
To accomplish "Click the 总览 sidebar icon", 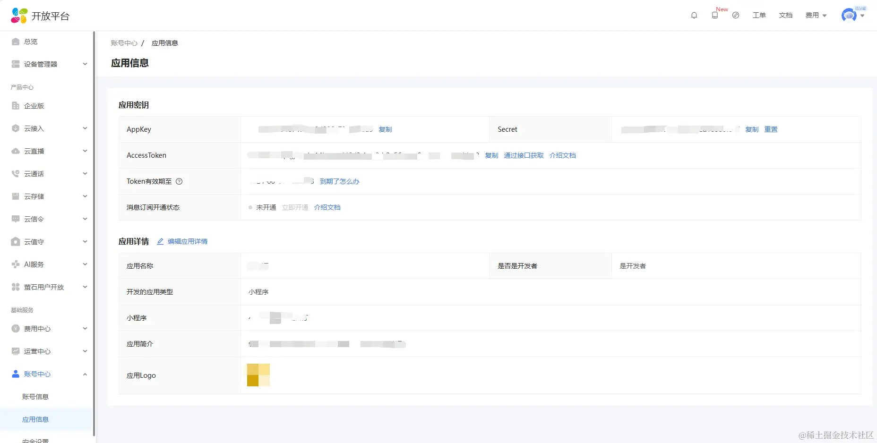I will (x=16, y=42).
